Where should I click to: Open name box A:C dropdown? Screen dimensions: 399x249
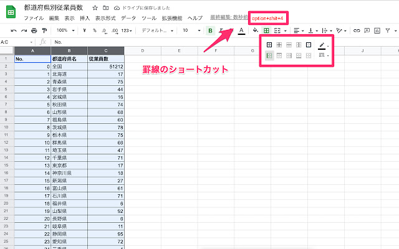tap(31, 42)
